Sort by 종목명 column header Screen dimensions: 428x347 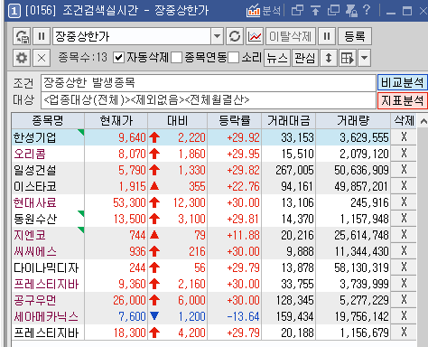click(48, 121)
